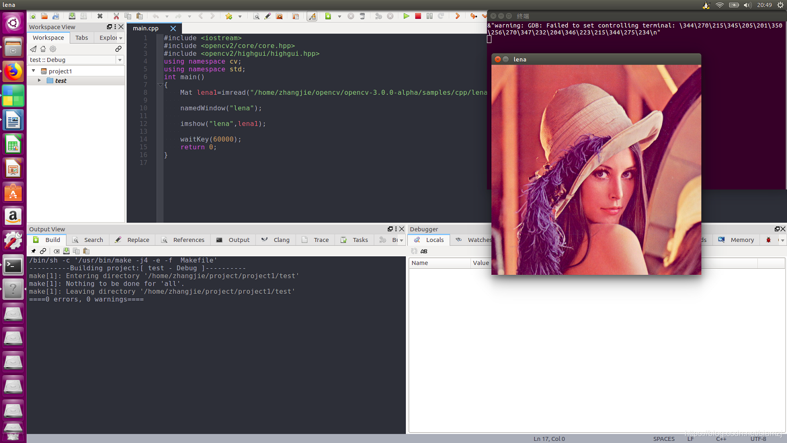This screenshot has width=787, height=443.
Task: Open System Settings gear in launcher
Action: tap(13, 241)
